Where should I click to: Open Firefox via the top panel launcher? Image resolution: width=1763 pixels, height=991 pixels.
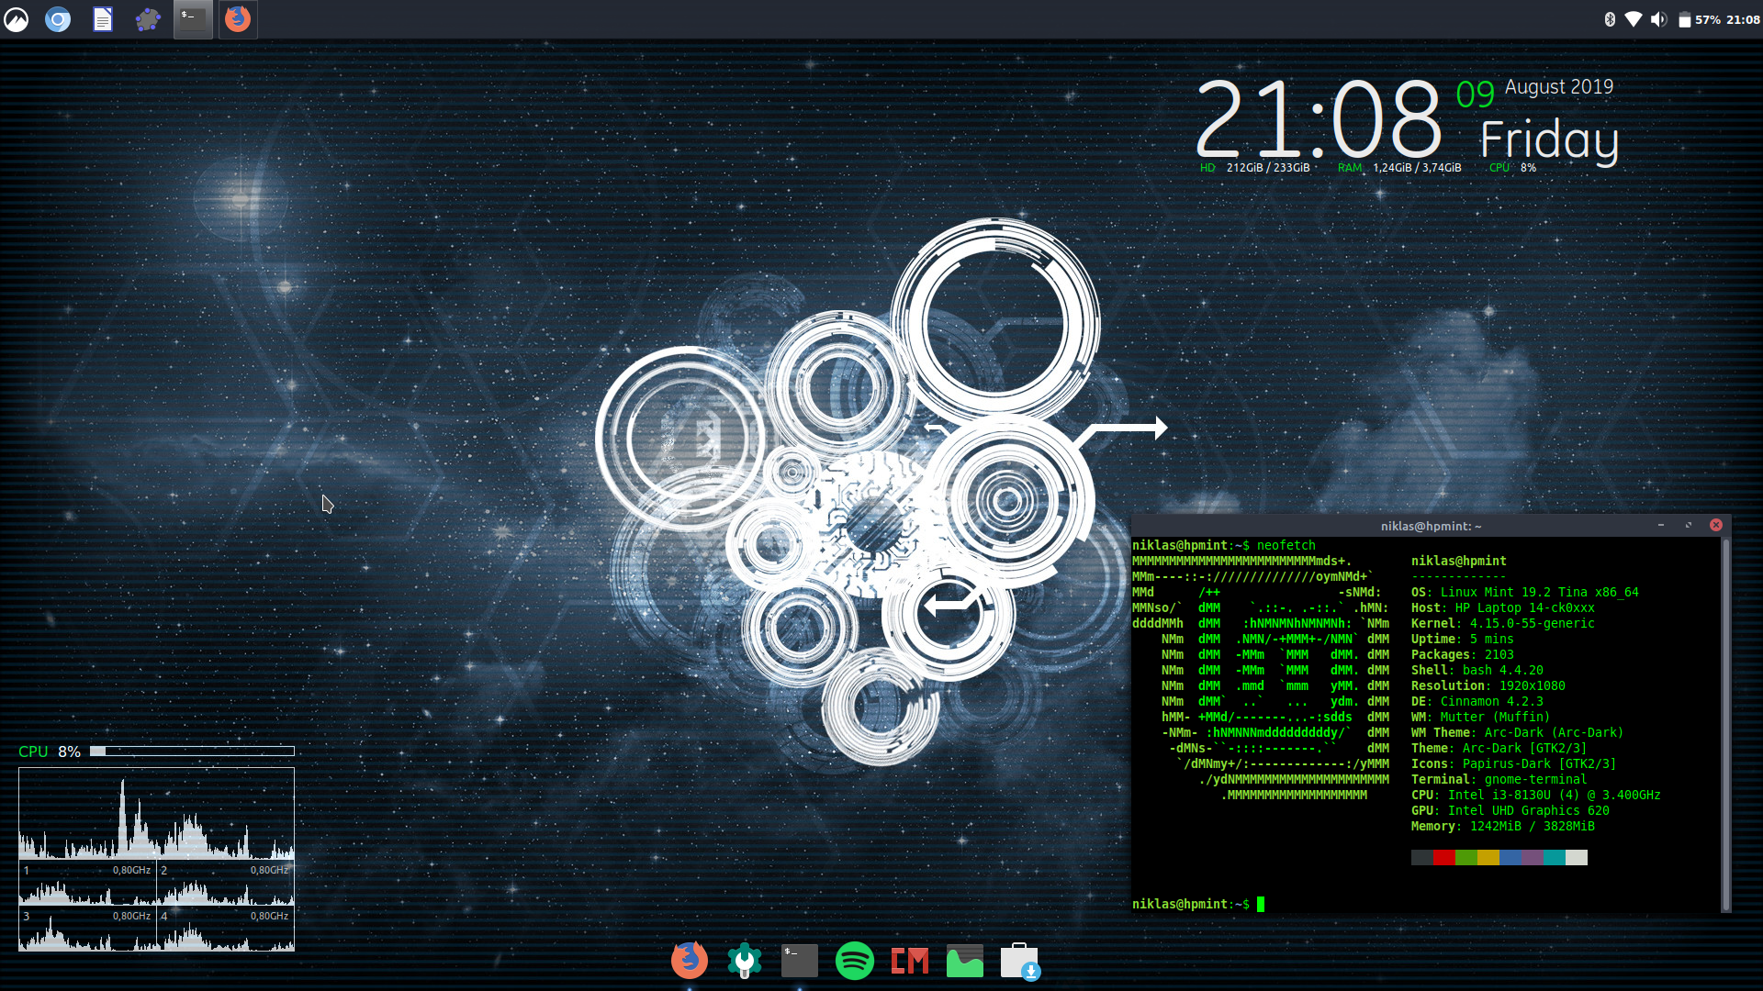[x=237, y=18]
